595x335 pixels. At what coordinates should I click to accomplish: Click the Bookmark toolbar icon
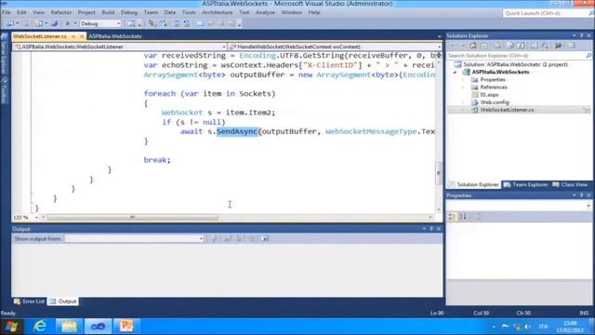tap(200, 23)
